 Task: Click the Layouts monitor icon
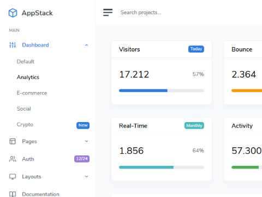point(13,177)
